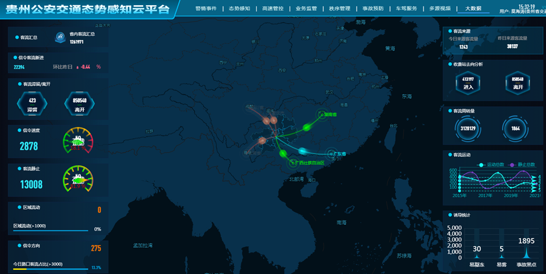Viewport: 546px width, 274px height.
Task: Click the 事故黑点 peak showing 1895
Action: click(x=526, y=253)
